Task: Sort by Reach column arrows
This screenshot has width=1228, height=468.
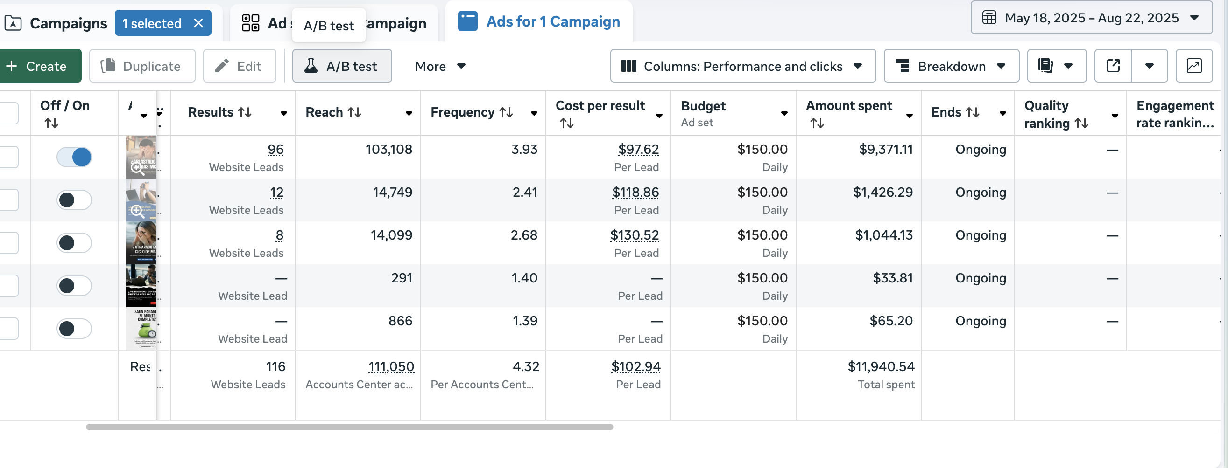Action: (x=354, y=112)
